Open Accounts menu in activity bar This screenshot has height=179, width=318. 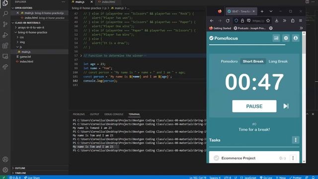pyautogui.click(x=5, y=159)
